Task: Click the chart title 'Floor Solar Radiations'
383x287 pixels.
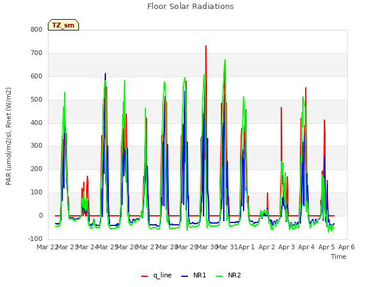Action: [190, 7]
